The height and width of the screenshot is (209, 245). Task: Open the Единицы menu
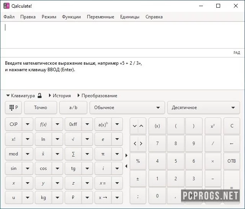click(x=130, y=17)
